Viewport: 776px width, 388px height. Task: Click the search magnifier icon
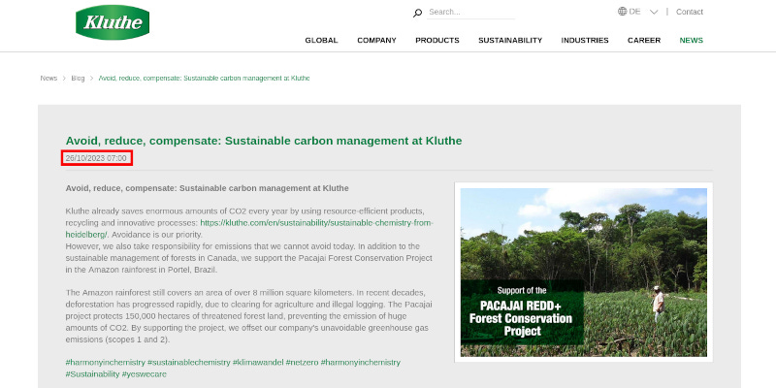417,13
